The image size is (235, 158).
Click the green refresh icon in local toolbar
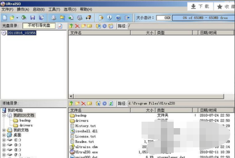pyautogui.click(x=111, y=103)
